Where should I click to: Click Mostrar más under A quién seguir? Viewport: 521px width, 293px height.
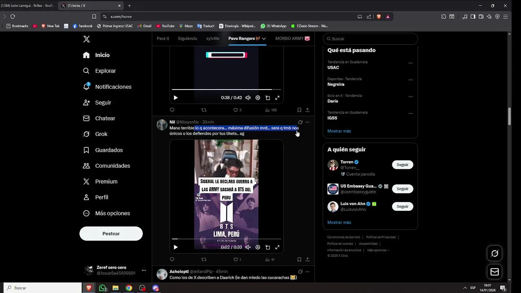[339, 223]
